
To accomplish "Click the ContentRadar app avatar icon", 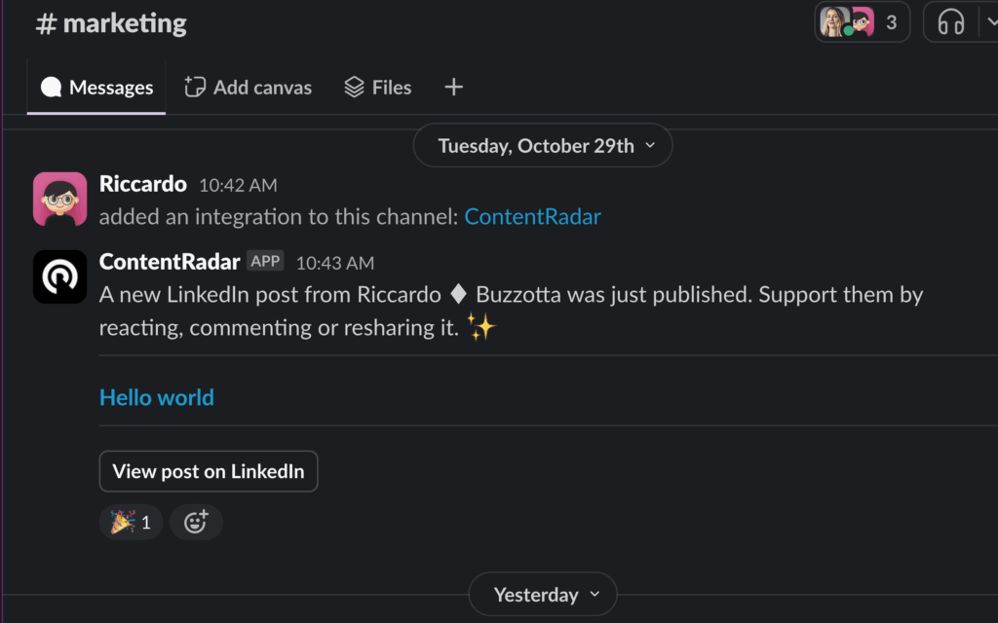I will pos(59,276).
